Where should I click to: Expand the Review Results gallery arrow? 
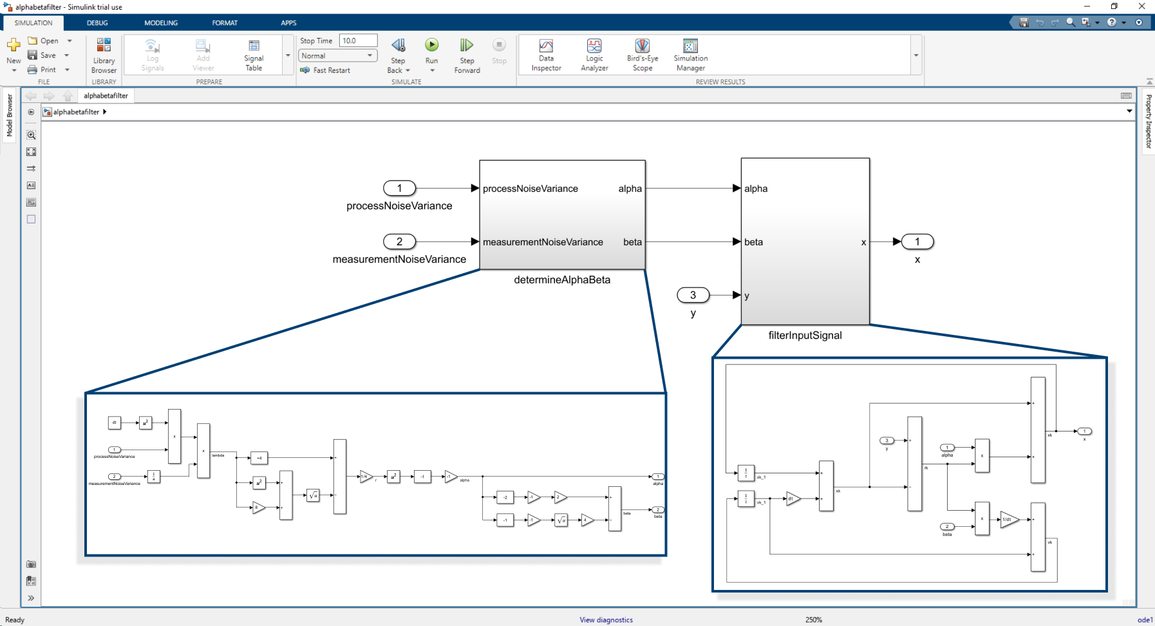pos(916,55)
